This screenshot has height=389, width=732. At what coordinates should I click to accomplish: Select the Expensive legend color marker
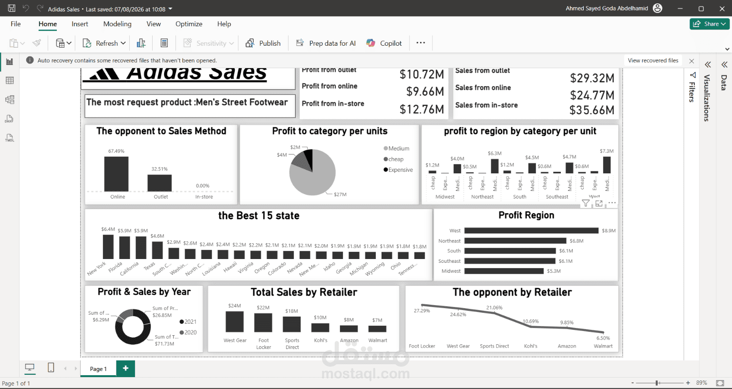(x=385, y=170)
